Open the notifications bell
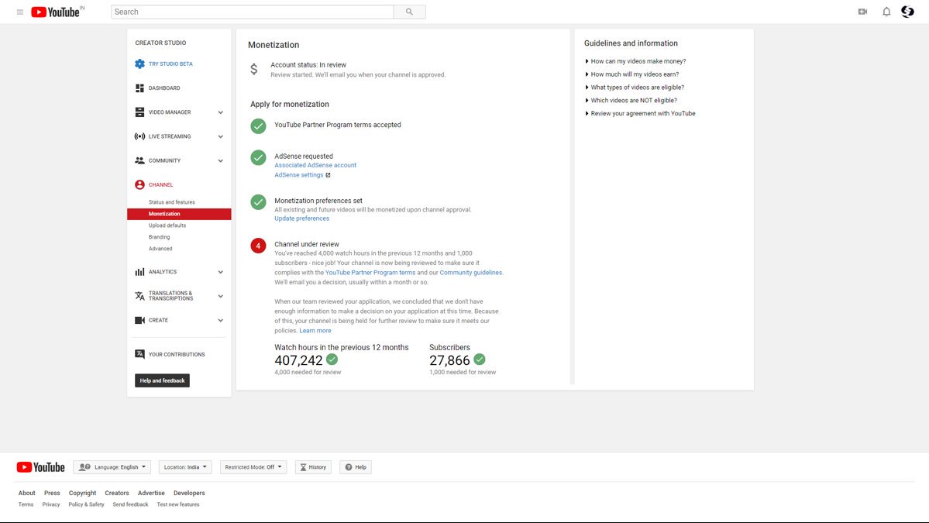This screenshot has width=929, height=523. coord(886,12)
